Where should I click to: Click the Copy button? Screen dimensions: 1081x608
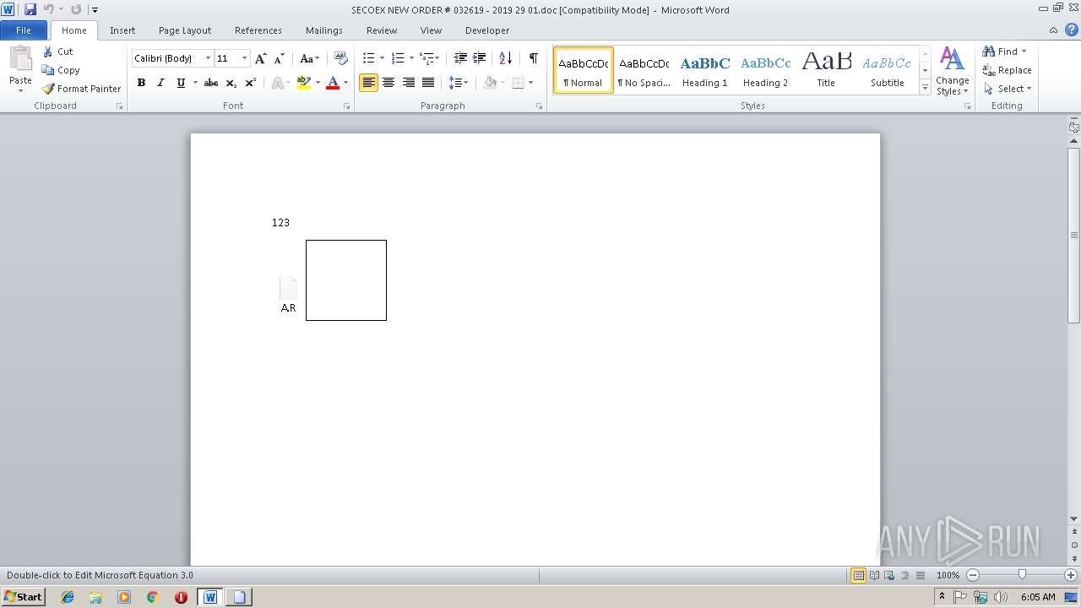(61, 70)
